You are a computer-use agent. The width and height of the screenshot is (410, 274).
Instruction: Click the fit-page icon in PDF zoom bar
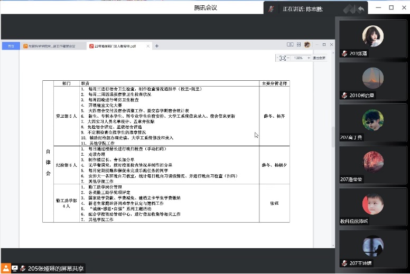(x=283, y=58)
